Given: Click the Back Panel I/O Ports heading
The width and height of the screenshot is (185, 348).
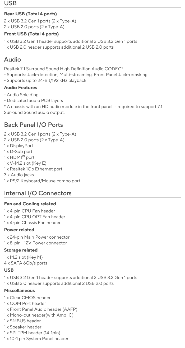Looking at the screenshot, I should pos(33,125).
